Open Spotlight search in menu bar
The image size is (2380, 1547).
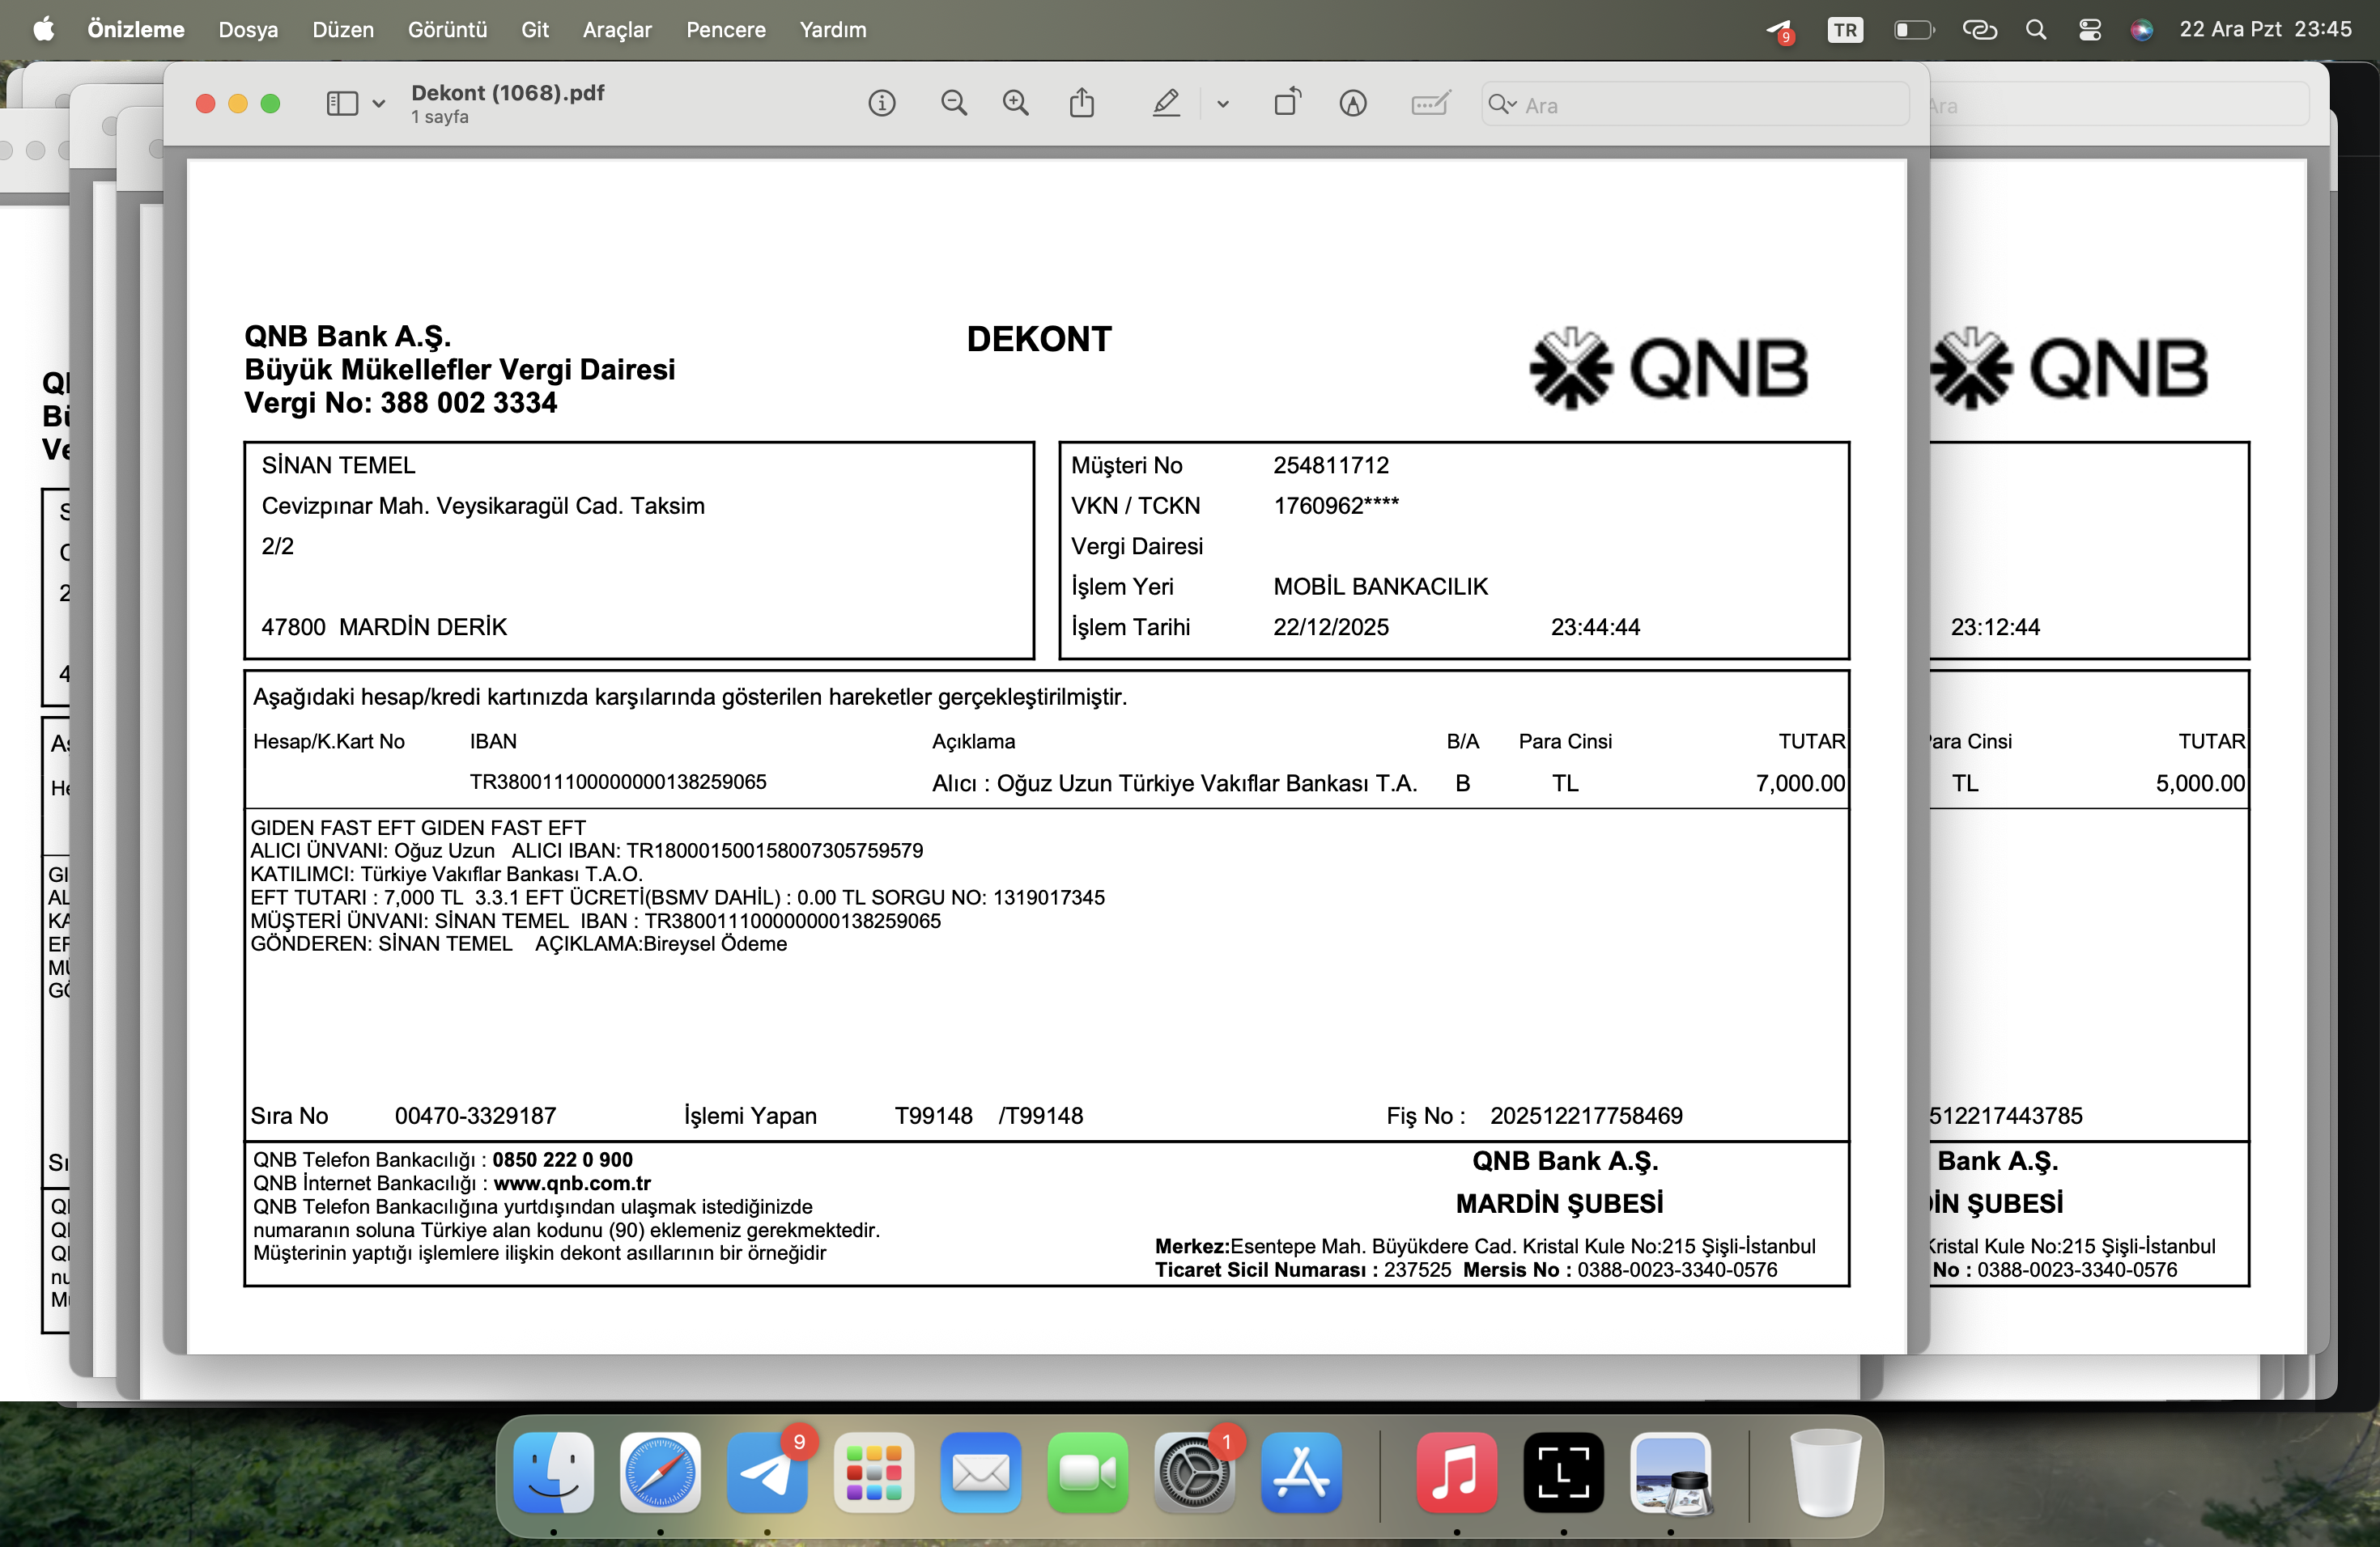click(2036, 30)
